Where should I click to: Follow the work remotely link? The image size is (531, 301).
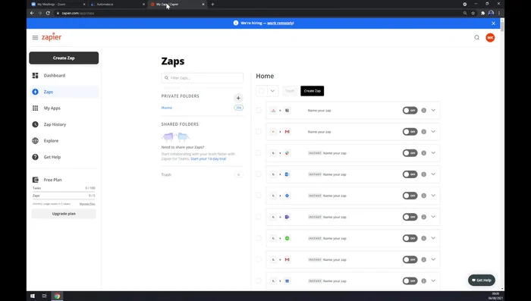tap(281, 23)
